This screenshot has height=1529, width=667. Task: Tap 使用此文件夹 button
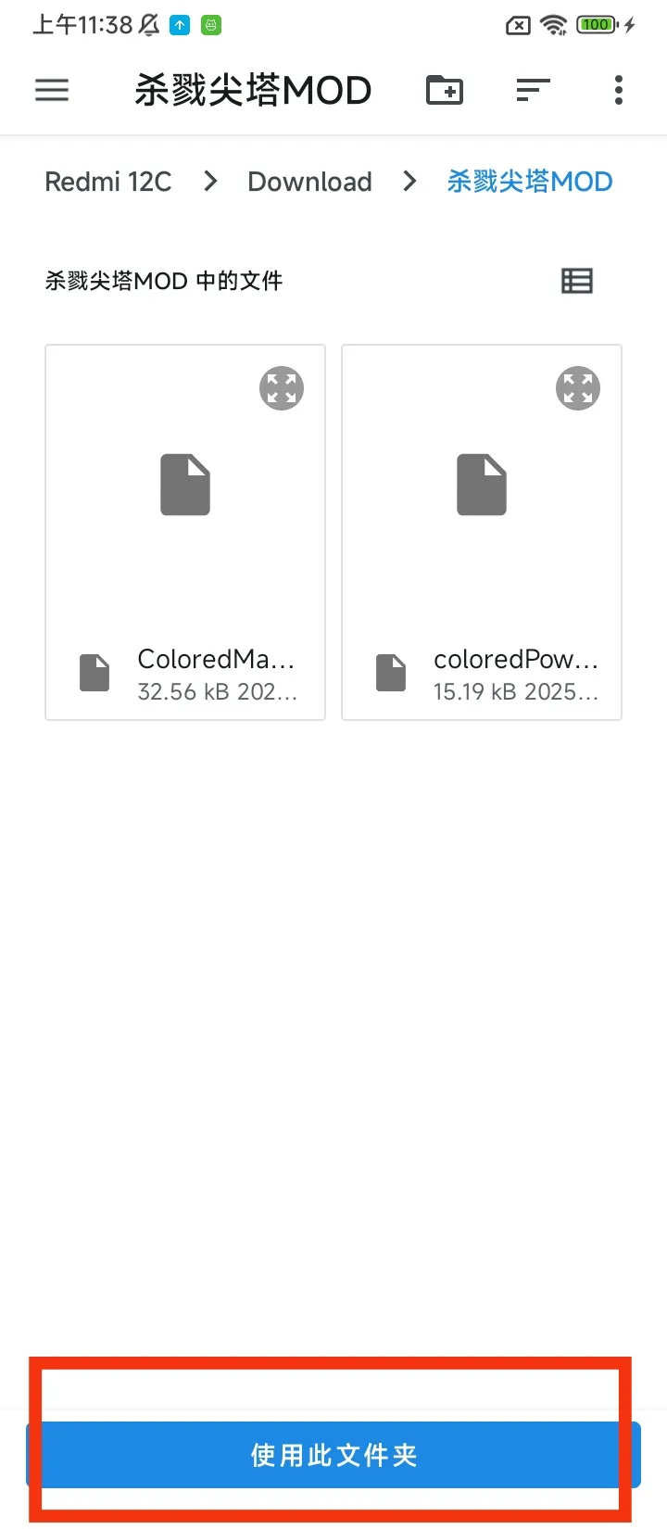333,1455
